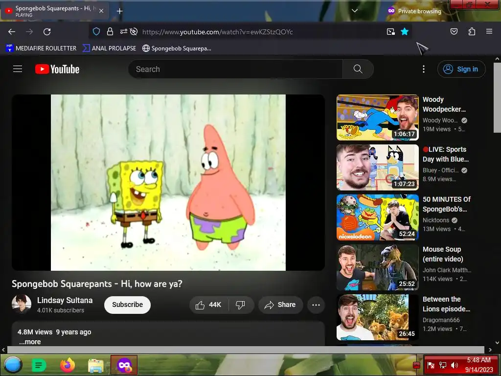501x376 pixels.
Task: Like the video with thumbs up 44K
Action: click(209, 305)
